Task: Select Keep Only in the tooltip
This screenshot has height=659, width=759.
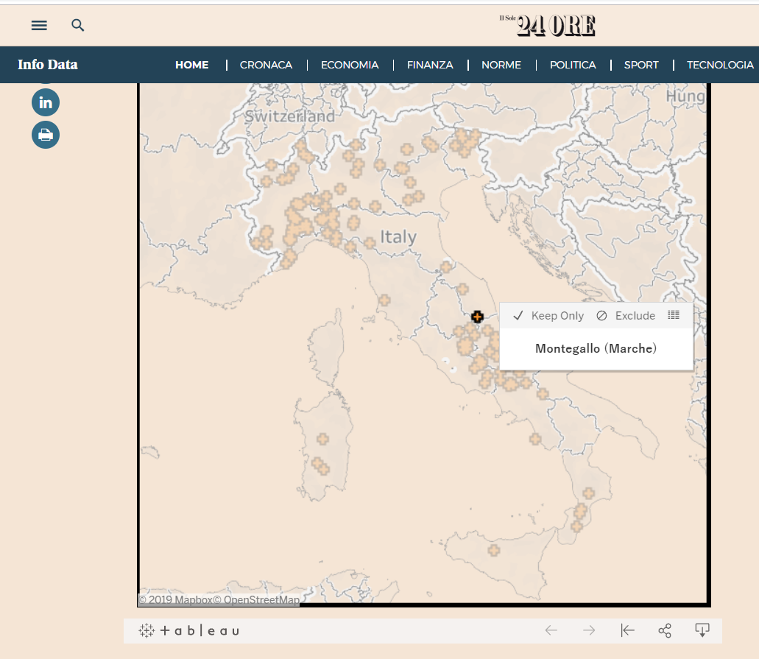Action: [548, 316]
